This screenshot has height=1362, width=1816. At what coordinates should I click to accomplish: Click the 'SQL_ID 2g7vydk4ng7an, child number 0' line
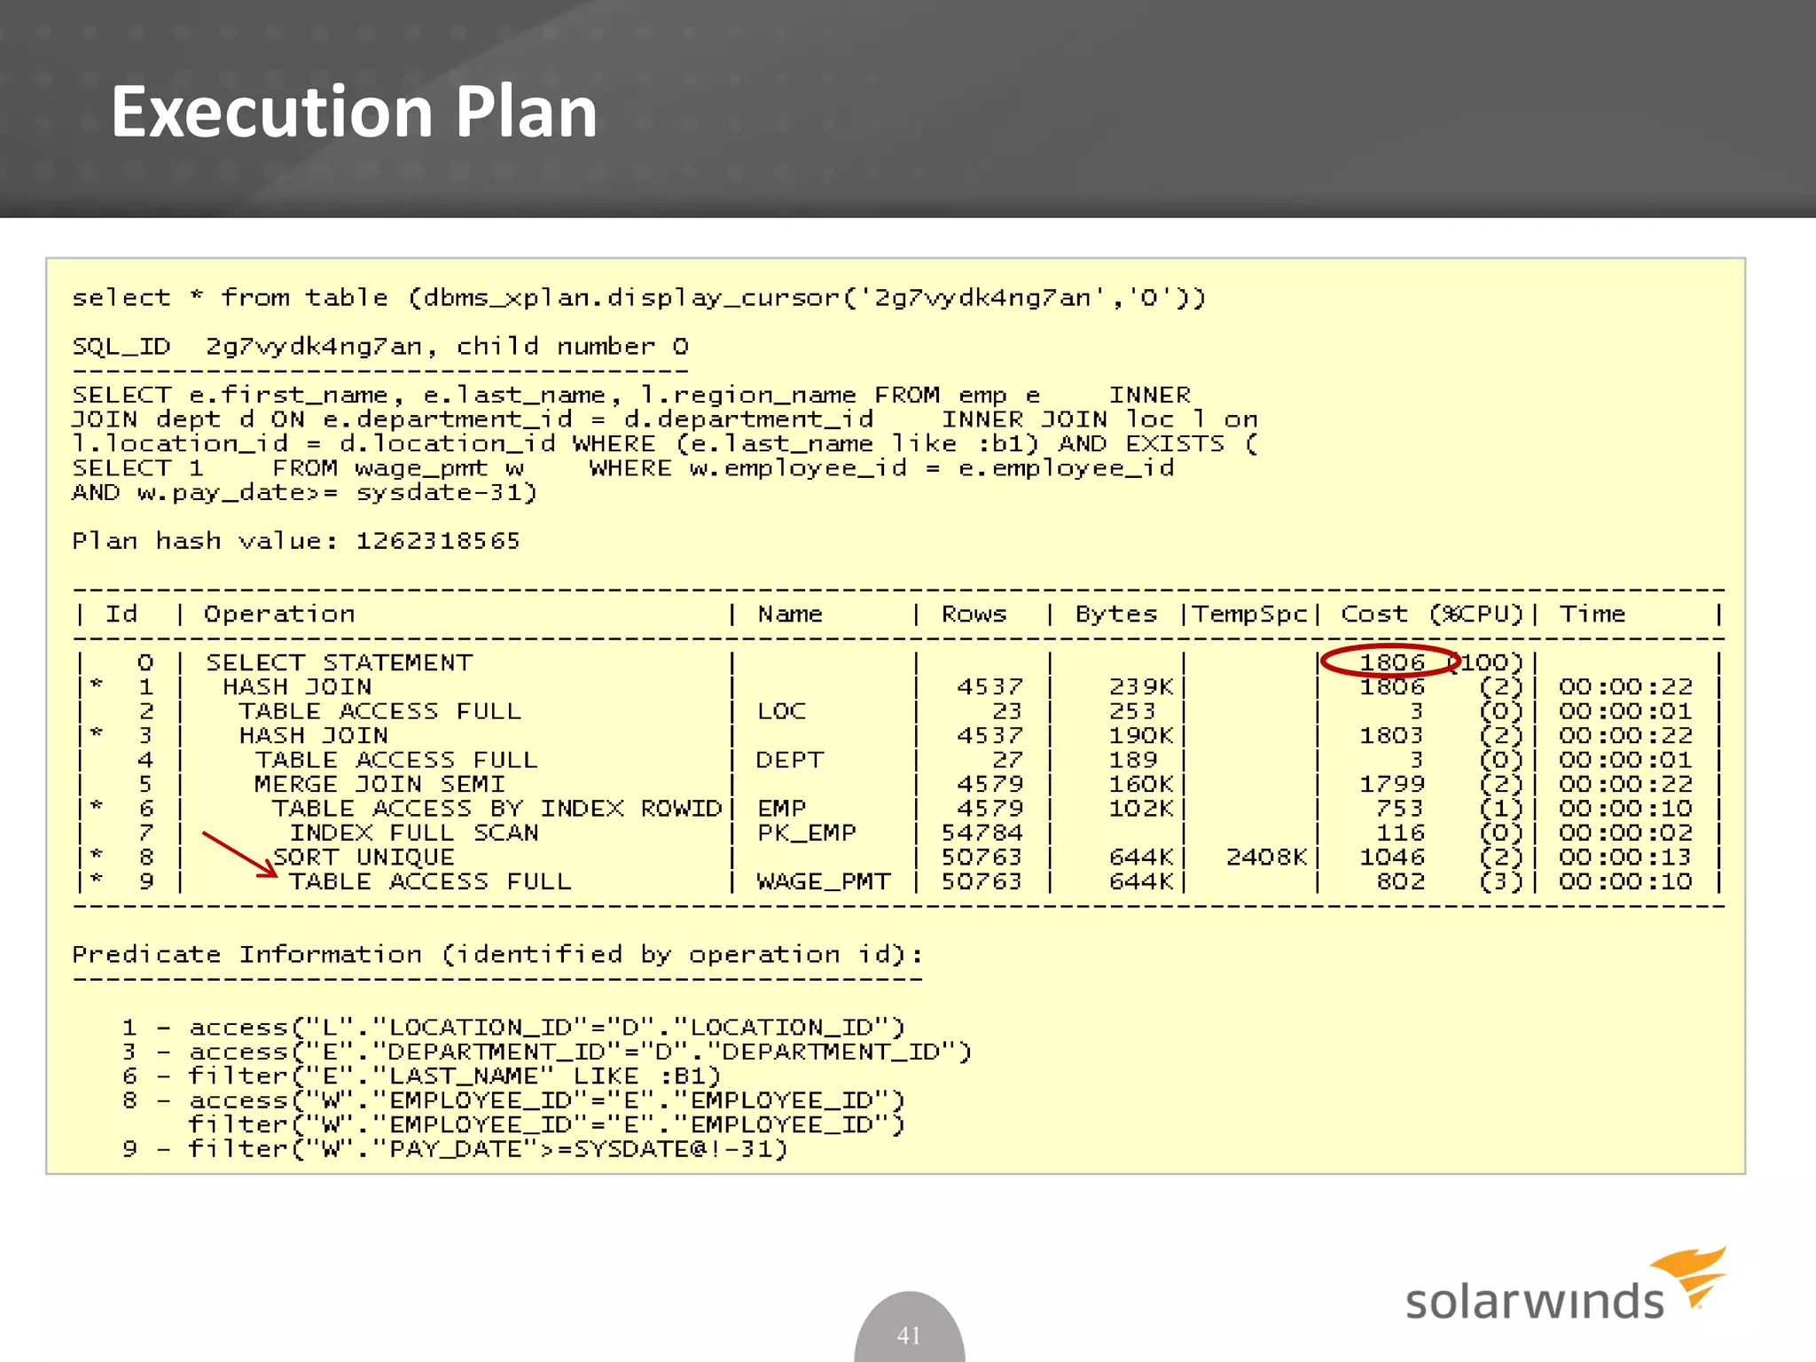[380, 346]
